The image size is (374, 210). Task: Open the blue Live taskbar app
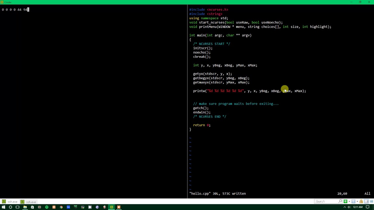click(68, 207)
